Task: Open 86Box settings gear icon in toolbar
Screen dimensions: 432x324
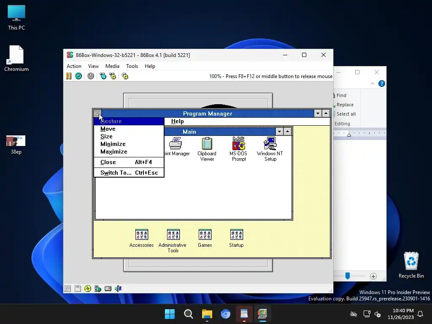Action: click(x=125, y=76)
